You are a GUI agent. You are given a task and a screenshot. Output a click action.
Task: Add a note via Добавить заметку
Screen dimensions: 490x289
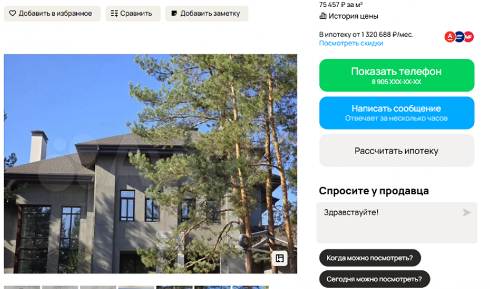207,13
